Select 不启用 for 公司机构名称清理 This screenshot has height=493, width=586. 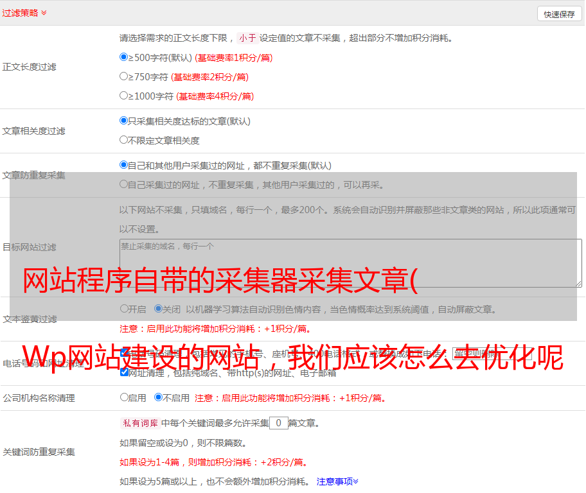[x=158, y=397]
